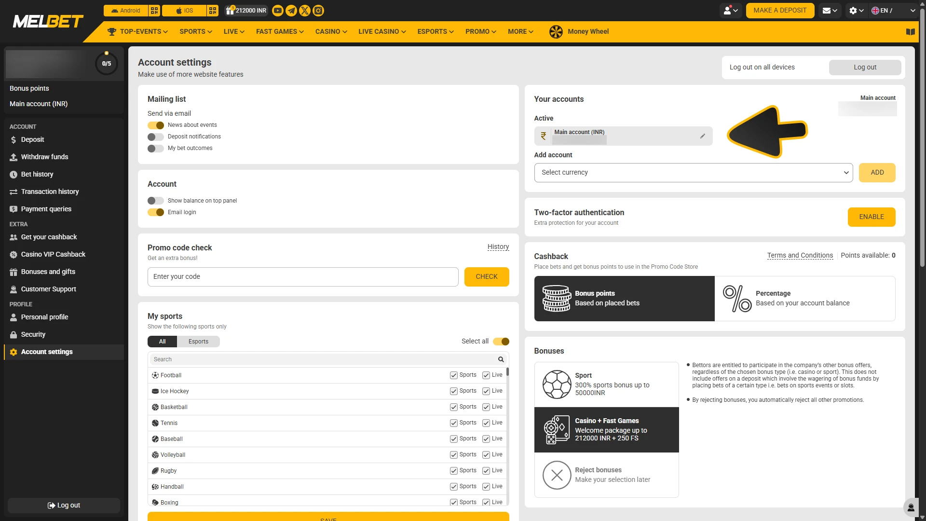Expand the LIVE menu
Screen dimensions: 926x521
pyautogui.click(x=234, y=32)
